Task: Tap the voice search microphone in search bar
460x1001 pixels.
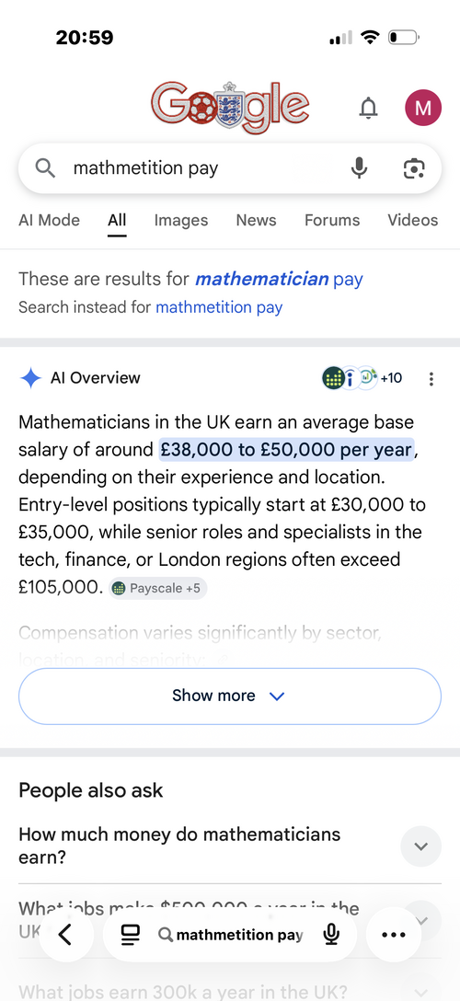Action: point(359,167)
